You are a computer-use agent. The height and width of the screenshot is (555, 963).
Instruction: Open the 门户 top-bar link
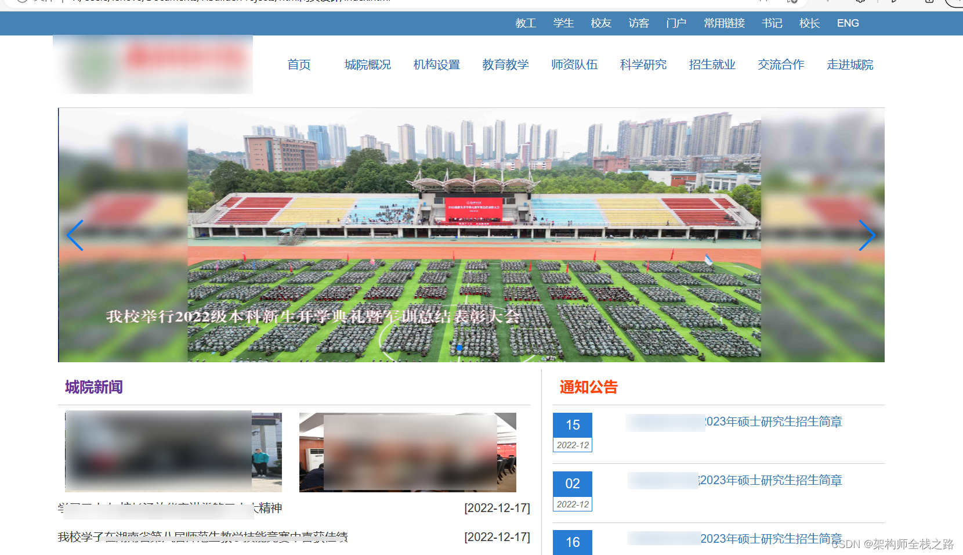click(x=676, y=23)
